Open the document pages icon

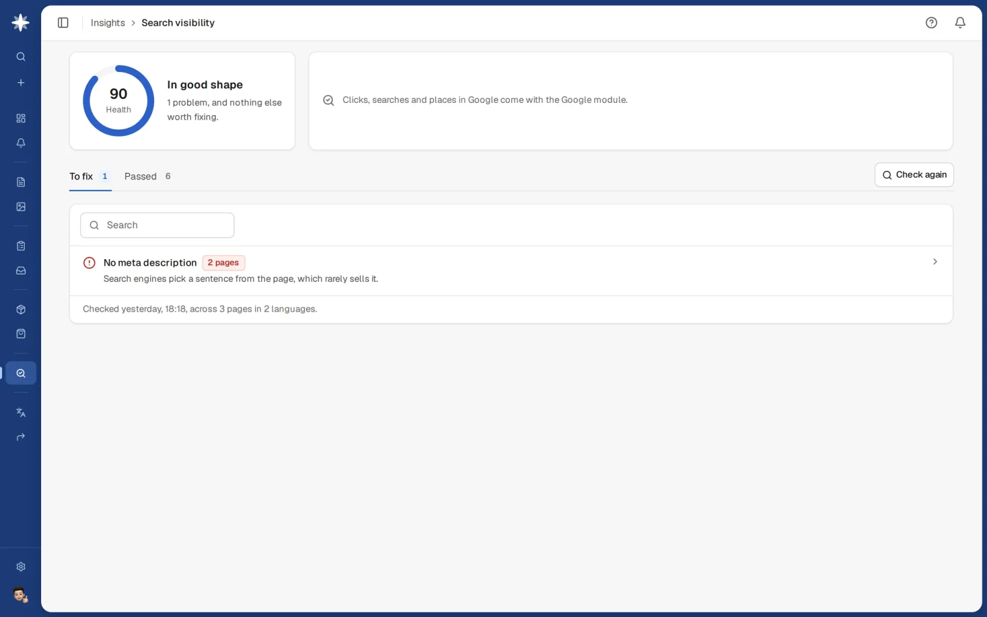(21, 182)
